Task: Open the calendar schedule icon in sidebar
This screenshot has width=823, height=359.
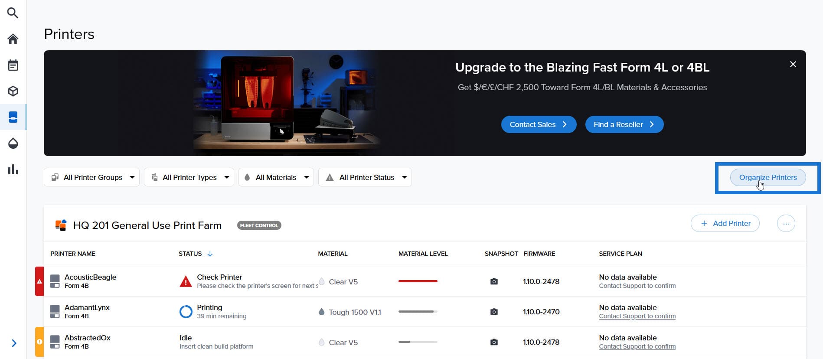Action: (x=13, y=65)
